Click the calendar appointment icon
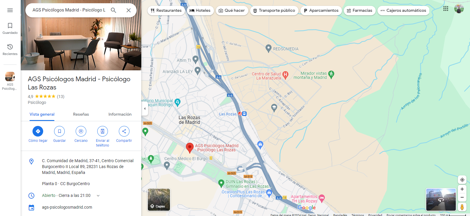The width and height of the screenshot is (470, 216). [x=31, y=207]
